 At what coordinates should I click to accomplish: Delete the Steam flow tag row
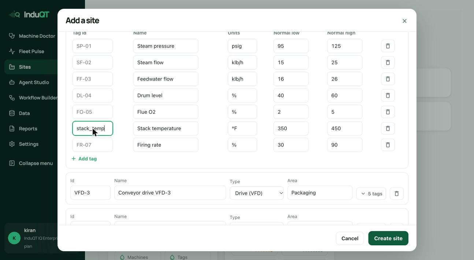tap(388, 63)
